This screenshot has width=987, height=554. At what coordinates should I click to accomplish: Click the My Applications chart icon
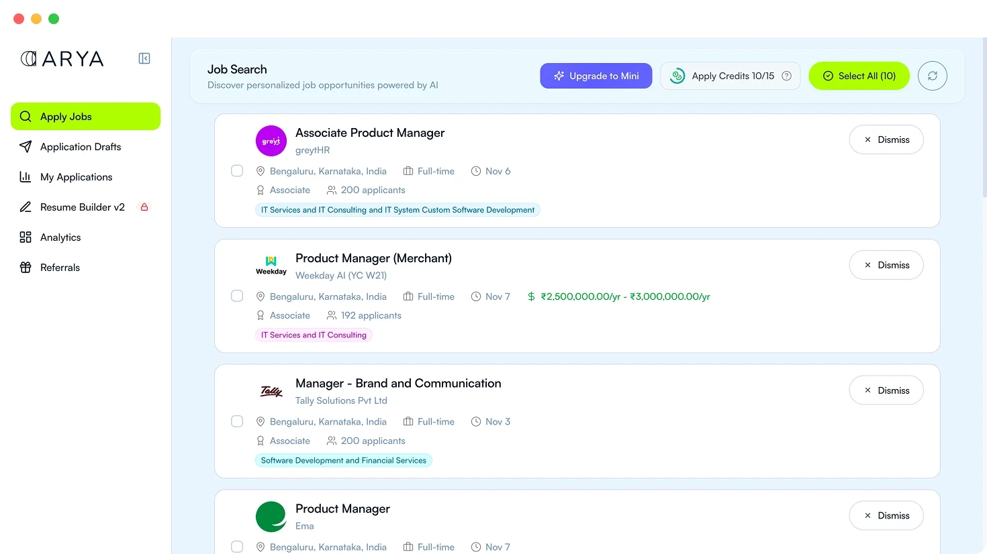click(26, 176)
